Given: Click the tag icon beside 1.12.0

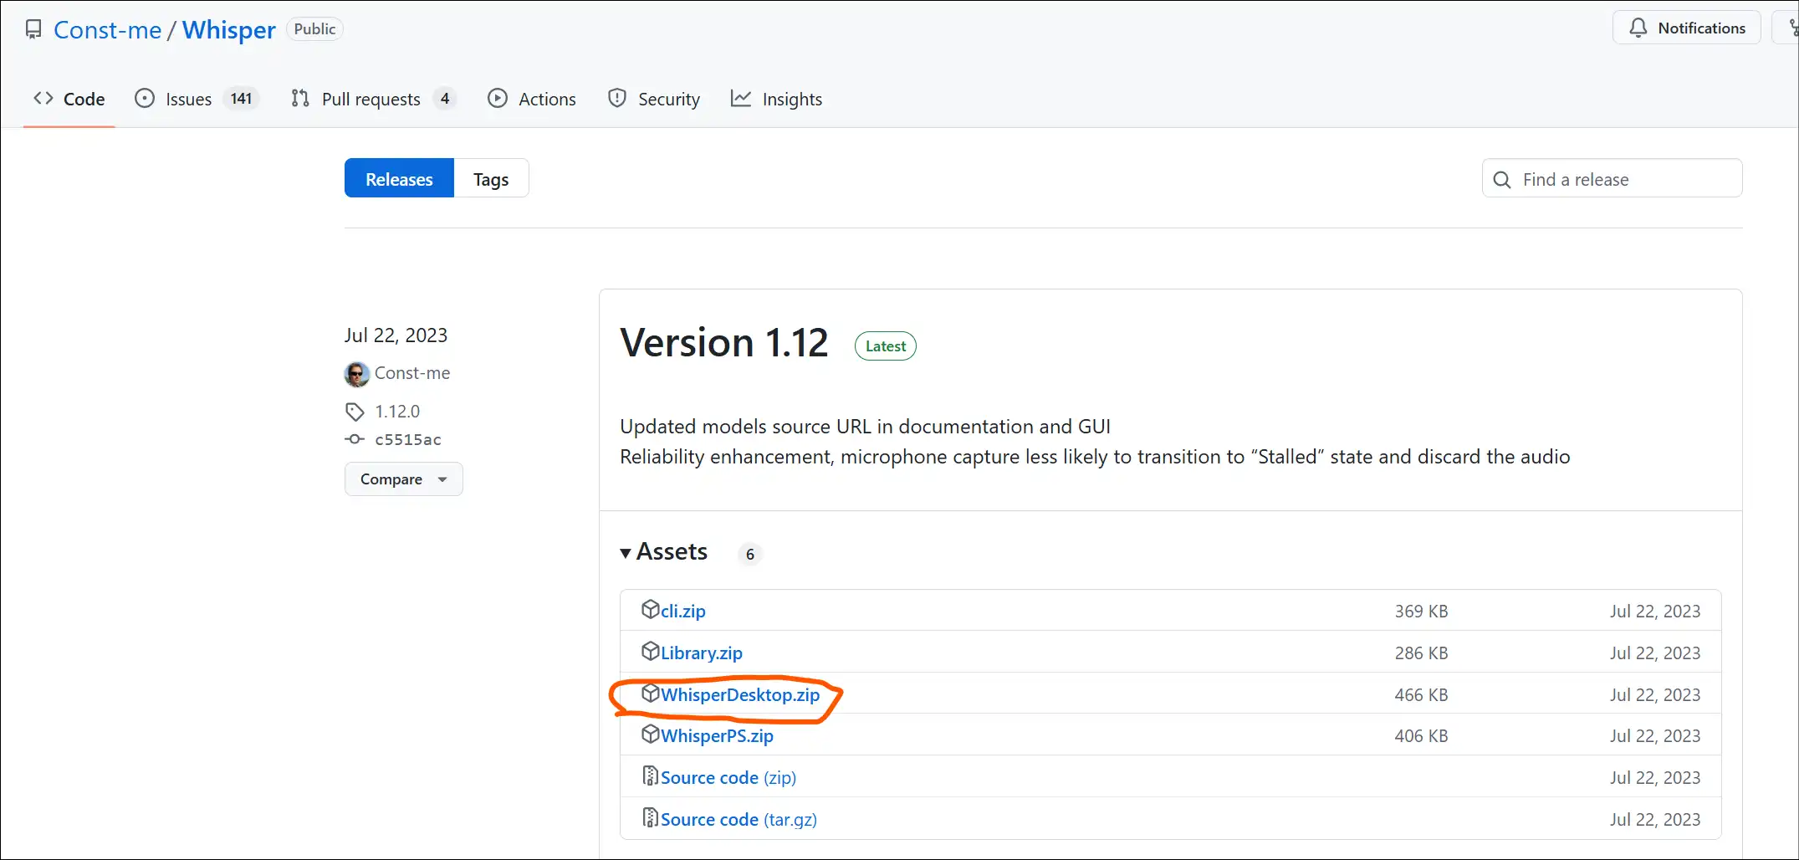Looking at the screenshot, I should 355,412.
